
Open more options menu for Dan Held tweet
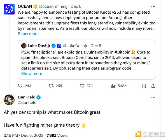point(153,97)
